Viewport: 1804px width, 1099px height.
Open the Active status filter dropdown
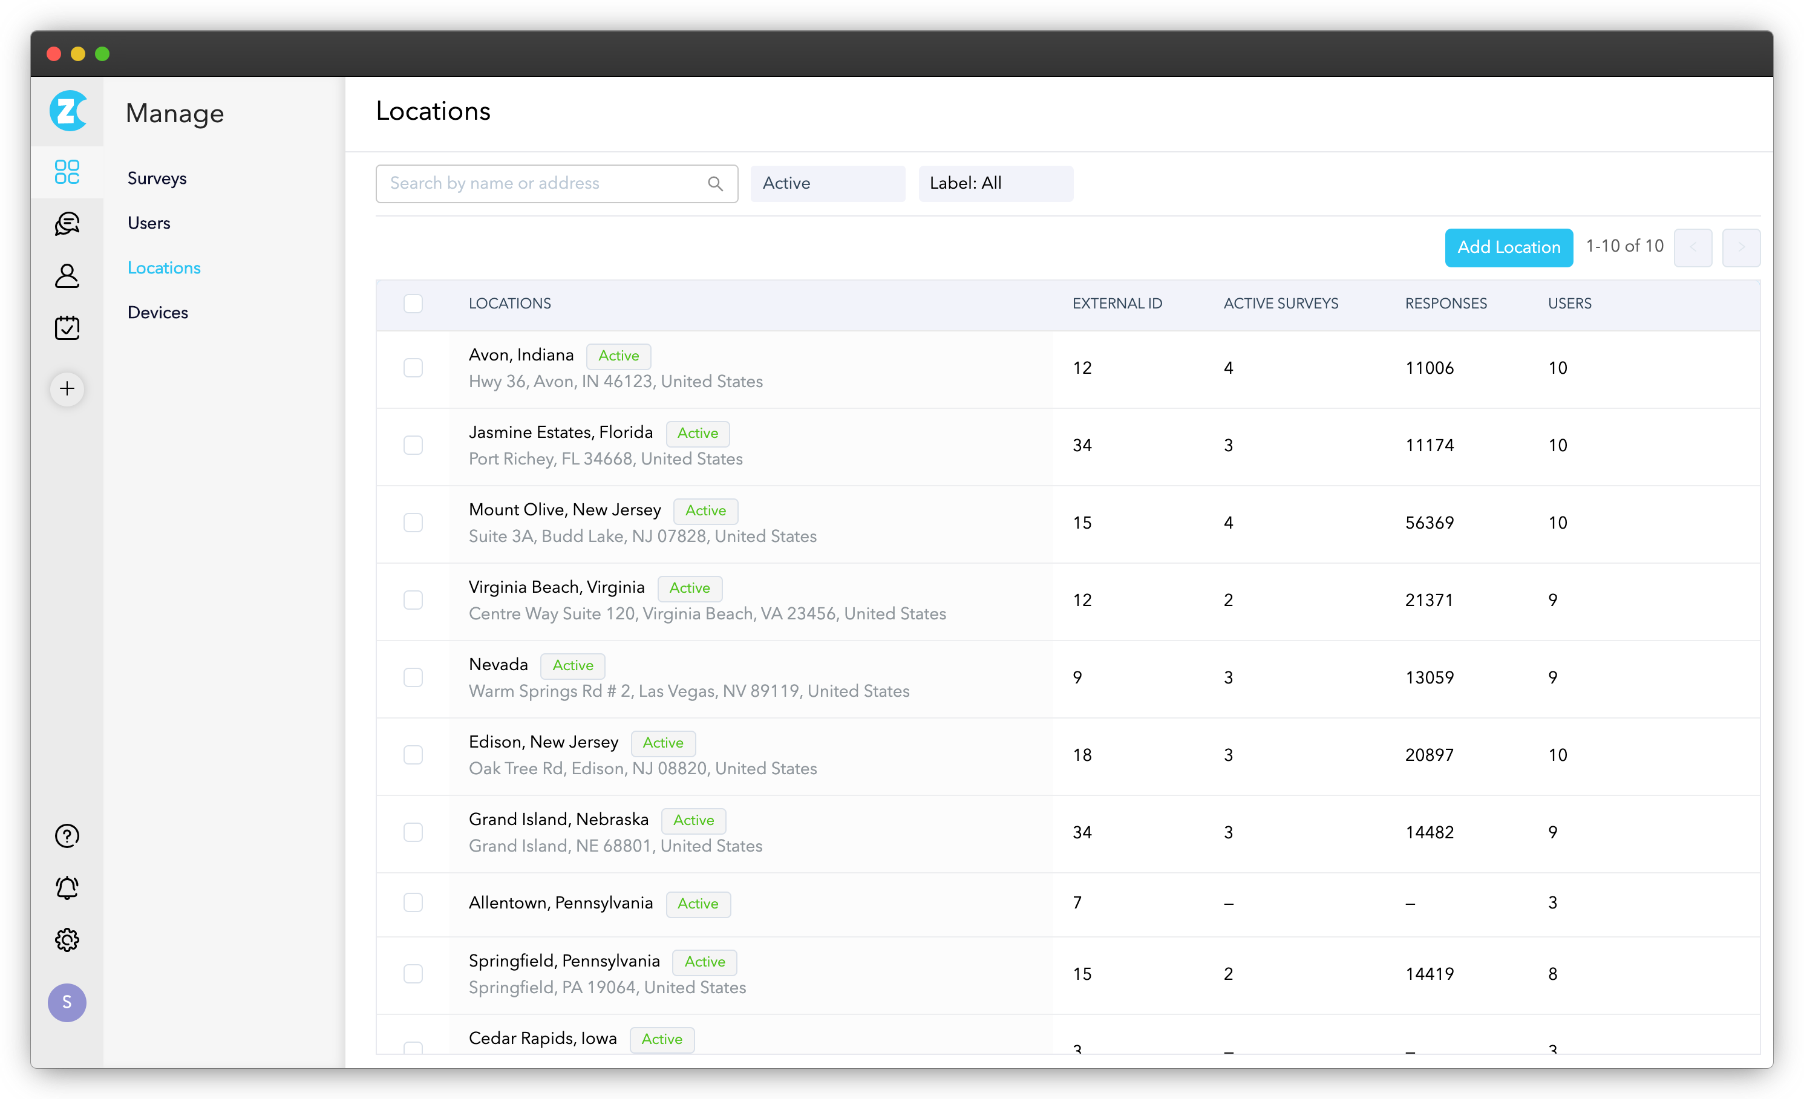point(828,184)
